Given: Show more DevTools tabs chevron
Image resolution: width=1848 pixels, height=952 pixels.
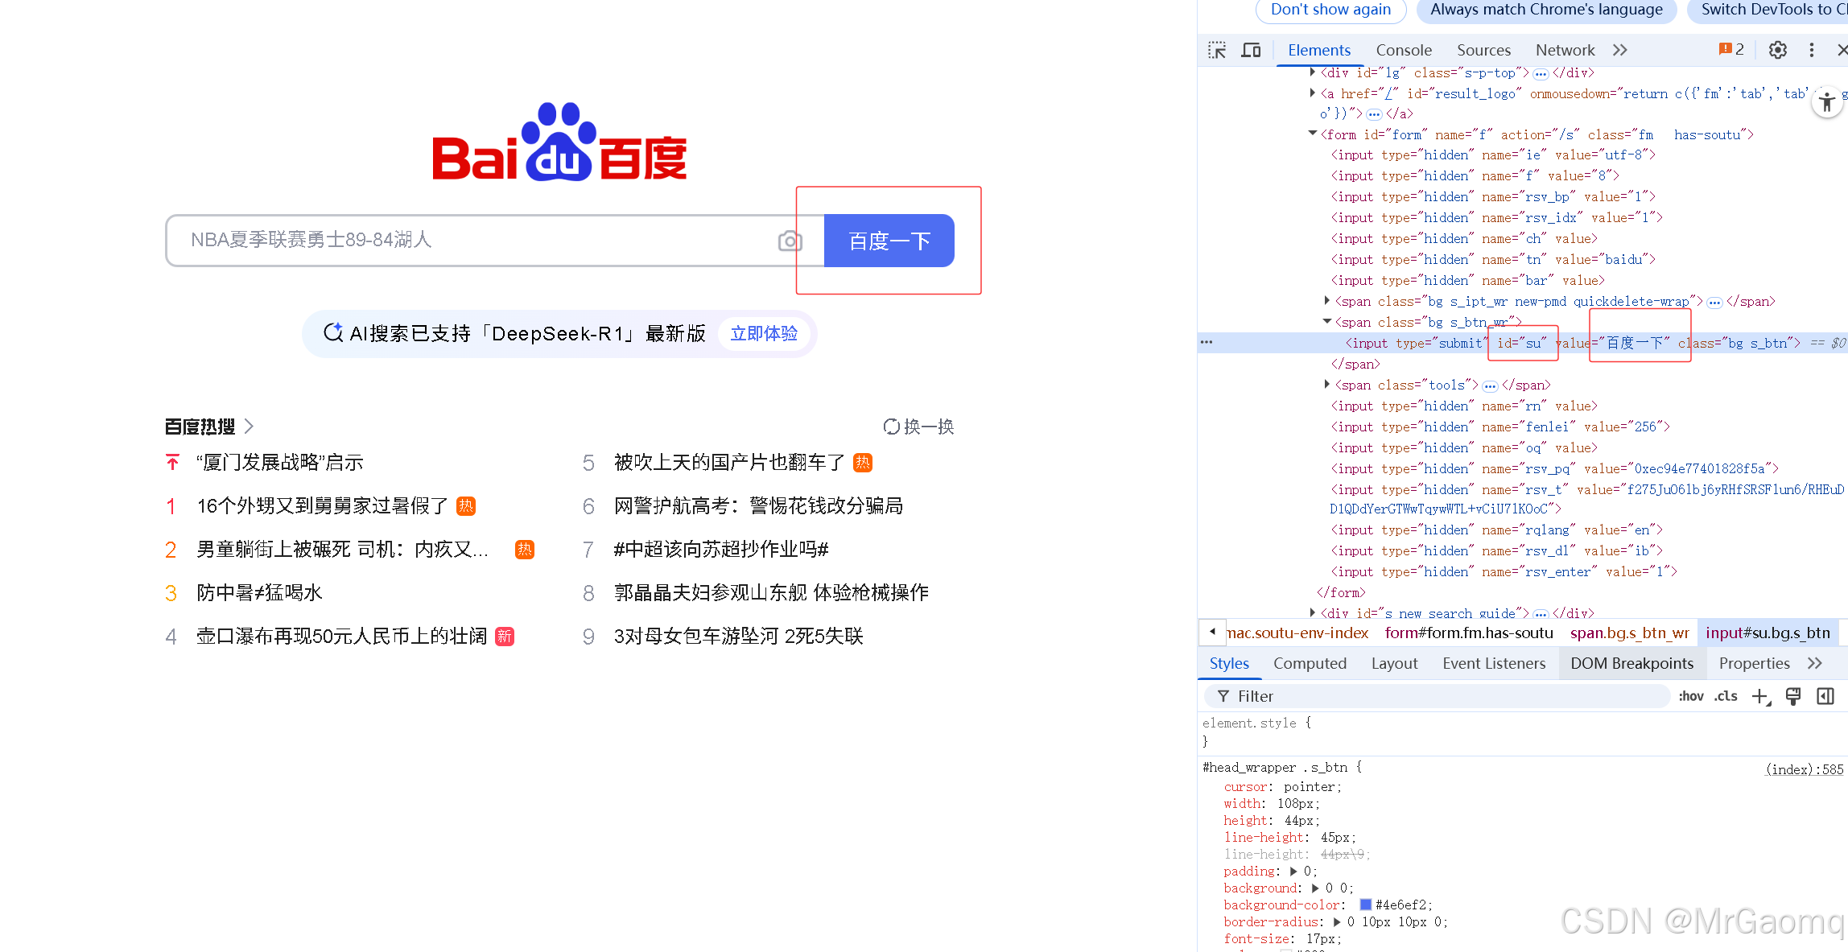Looking at the screenshot, I should pyautogui.click(x=1620, y=51).
